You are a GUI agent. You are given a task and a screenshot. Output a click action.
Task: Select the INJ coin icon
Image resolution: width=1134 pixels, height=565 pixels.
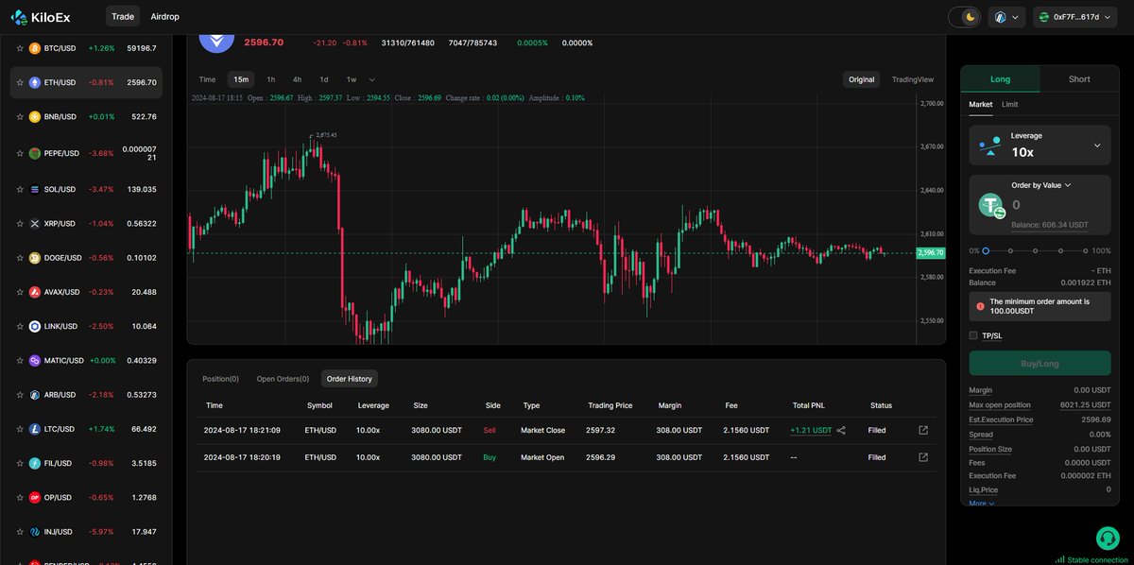point(35,532)
